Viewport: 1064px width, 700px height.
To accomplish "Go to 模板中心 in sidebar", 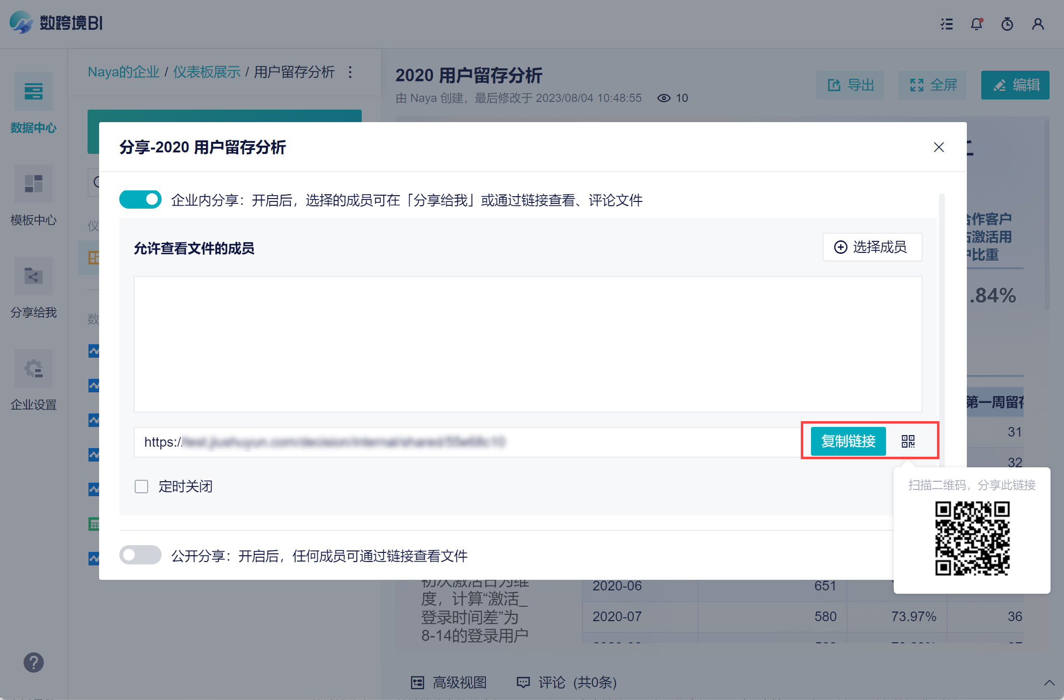I will click(33, 184).
